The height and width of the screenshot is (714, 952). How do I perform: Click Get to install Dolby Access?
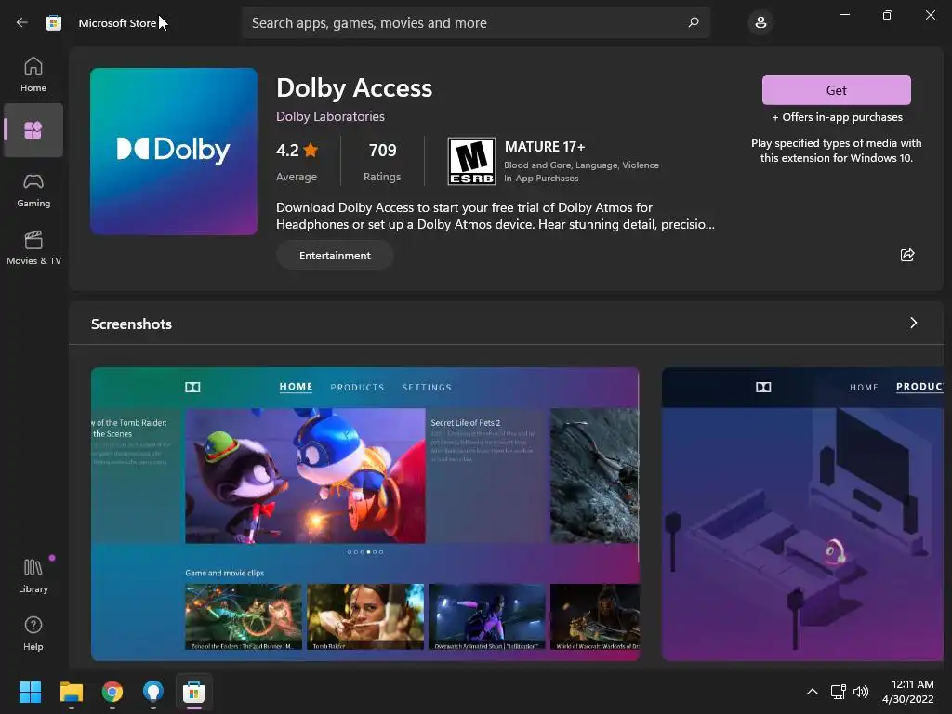click(836, 90)
